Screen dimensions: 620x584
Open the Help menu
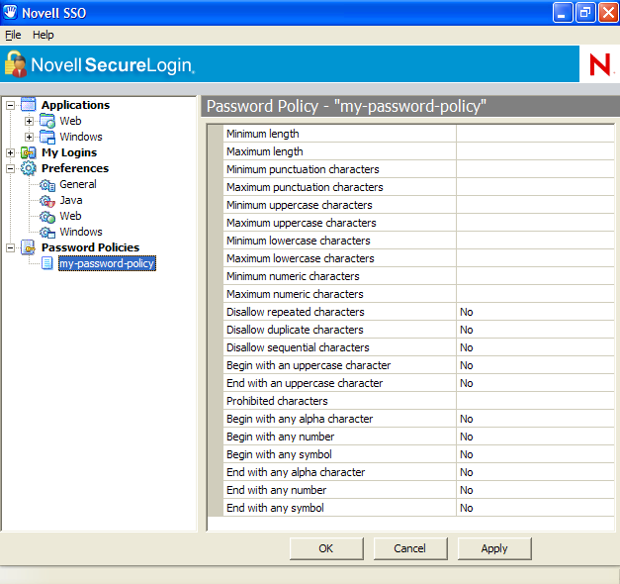(44, 35)
